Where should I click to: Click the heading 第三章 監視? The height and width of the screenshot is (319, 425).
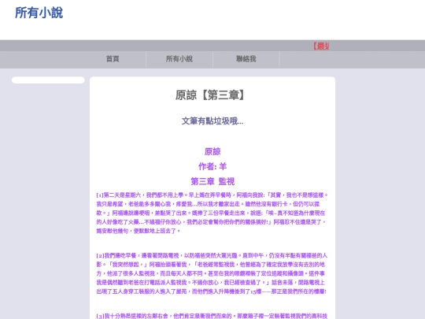pos(213,181)
